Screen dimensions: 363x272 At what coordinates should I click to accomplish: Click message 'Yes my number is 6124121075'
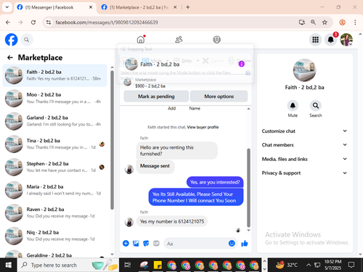pyautogui.click(x=172, y=221)
